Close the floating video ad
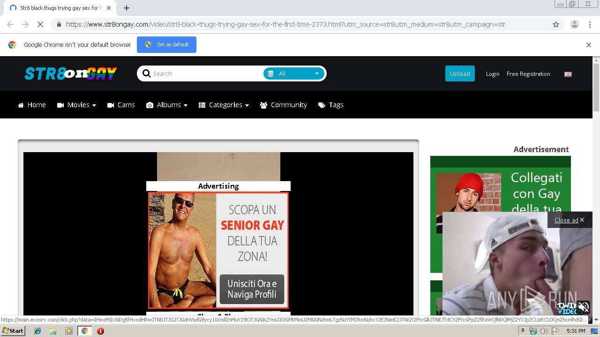 (569, 220)
